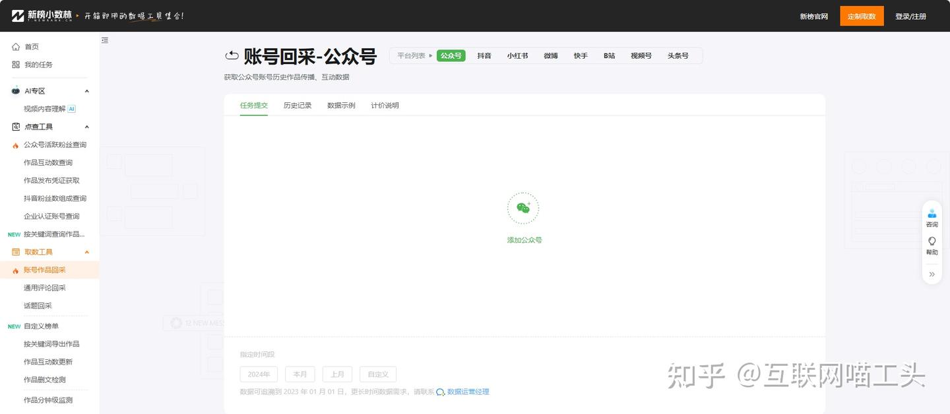
Task: Select 快手 platform
Action: click(581, 56)
